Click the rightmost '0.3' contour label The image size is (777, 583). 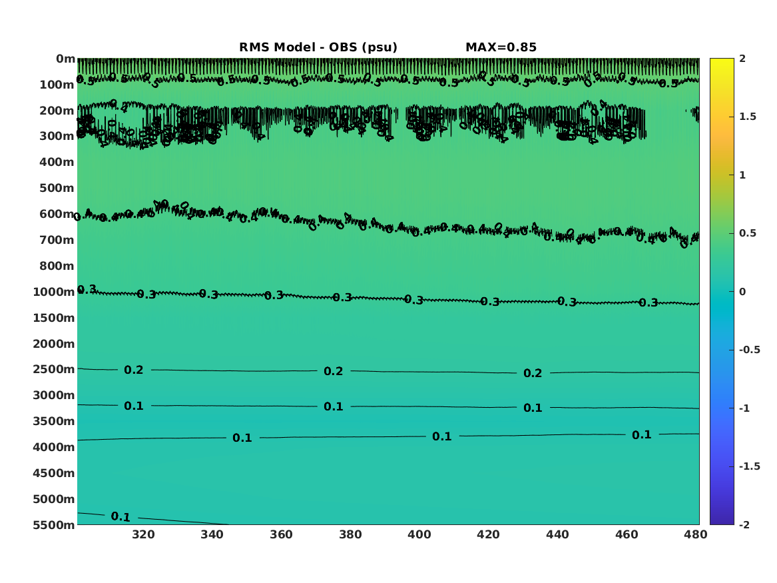tap(648, 302)
